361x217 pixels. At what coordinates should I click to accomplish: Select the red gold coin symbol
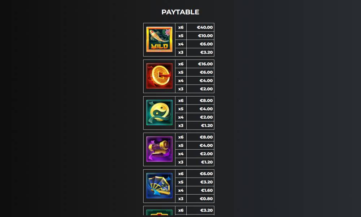(x=159, y=76)
